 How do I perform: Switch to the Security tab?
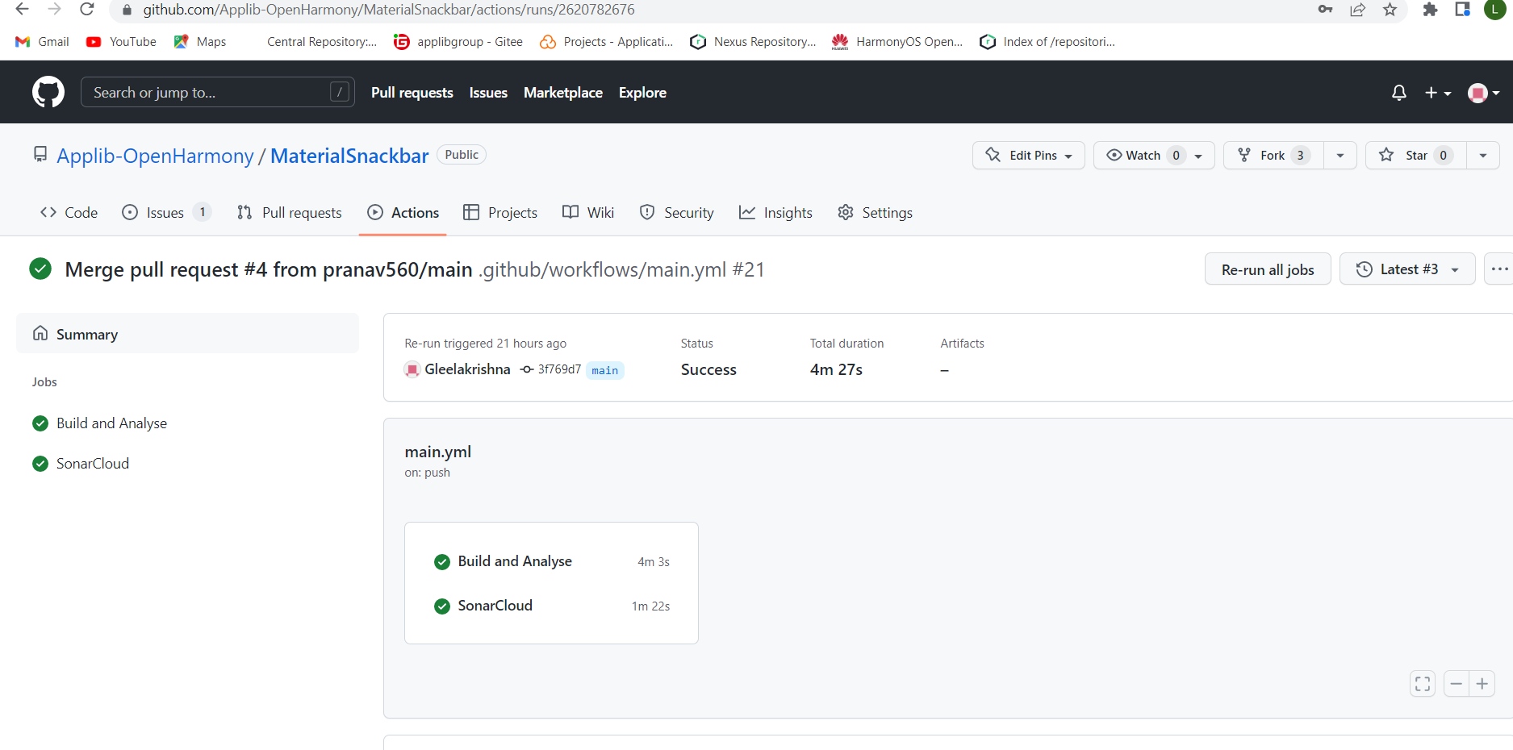click(676, 213)
